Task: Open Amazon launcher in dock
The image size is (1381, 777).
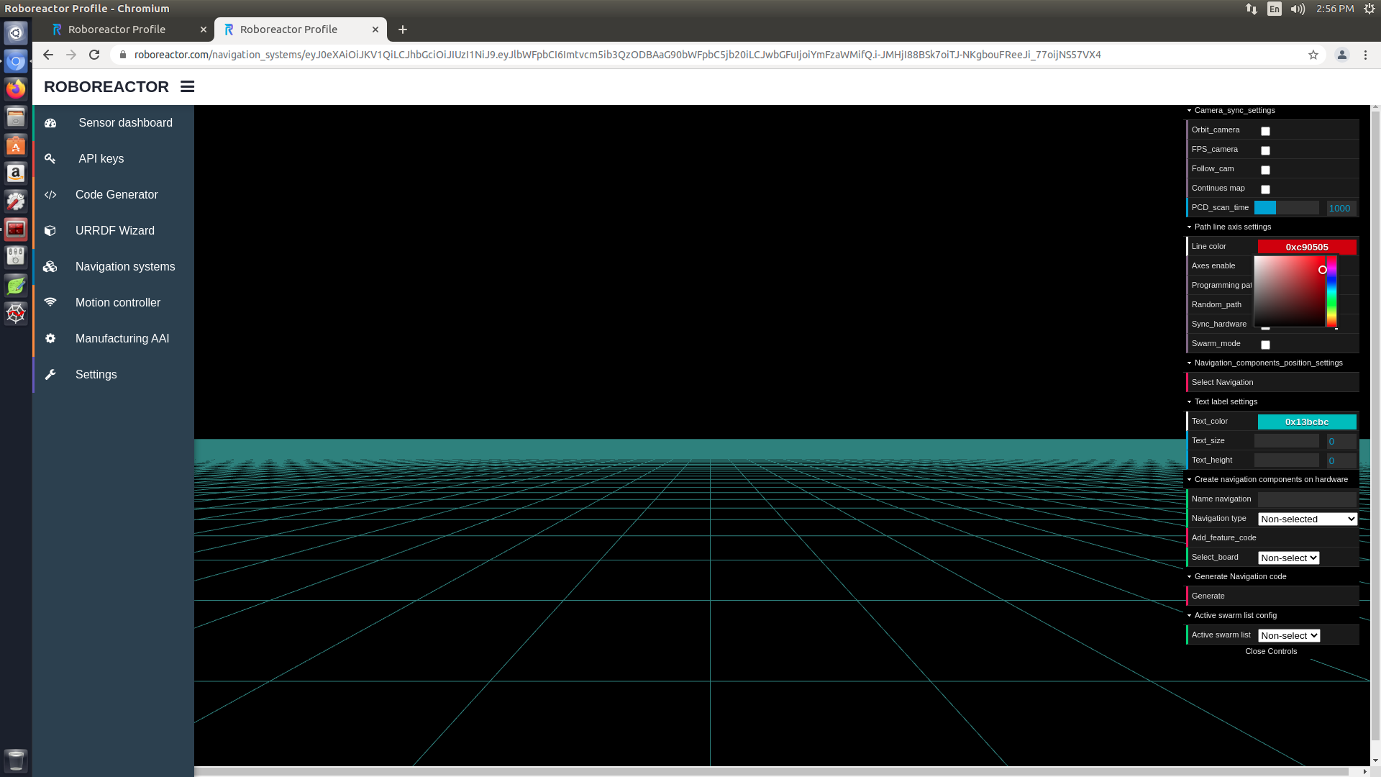Action: [x=16, y=173]
